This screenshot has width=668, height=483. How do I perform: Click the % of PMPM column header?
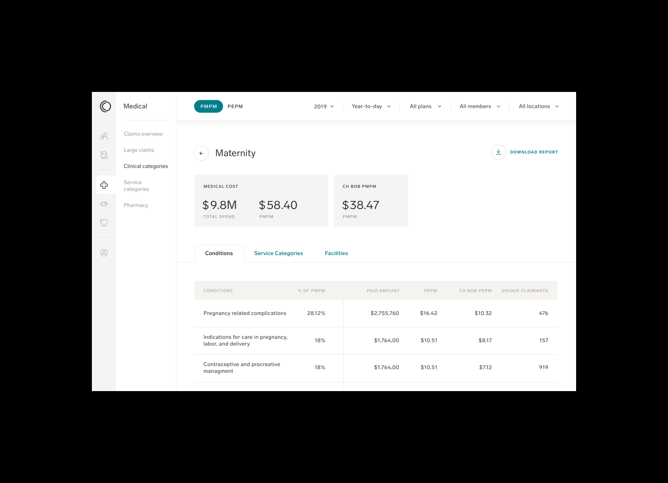[311, 291]
